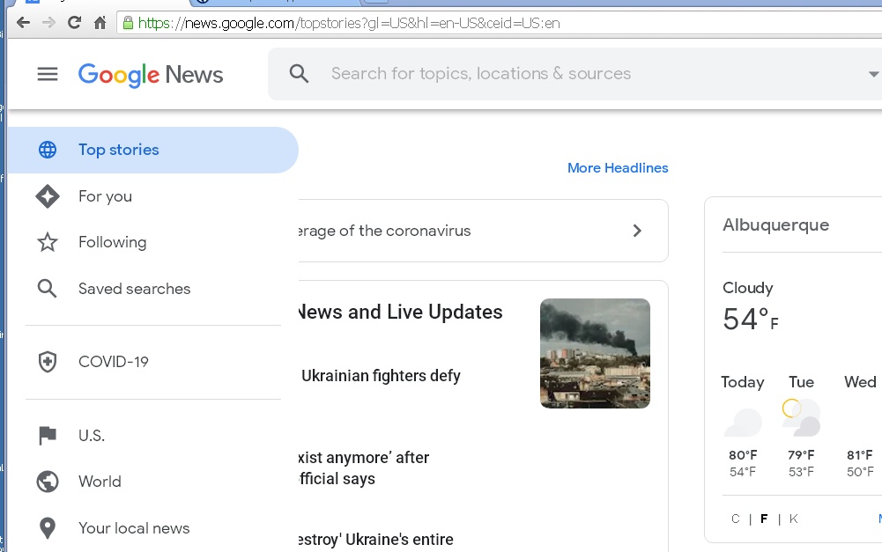Open coronavirus coverage via the chevron arrow
The height and width of the screenshot is (552, 882).
point(637,231)
